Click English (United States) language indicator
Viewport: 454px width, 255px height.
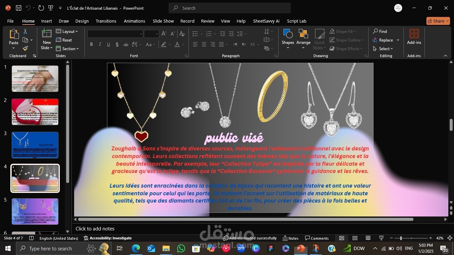(x=59, y=238)
